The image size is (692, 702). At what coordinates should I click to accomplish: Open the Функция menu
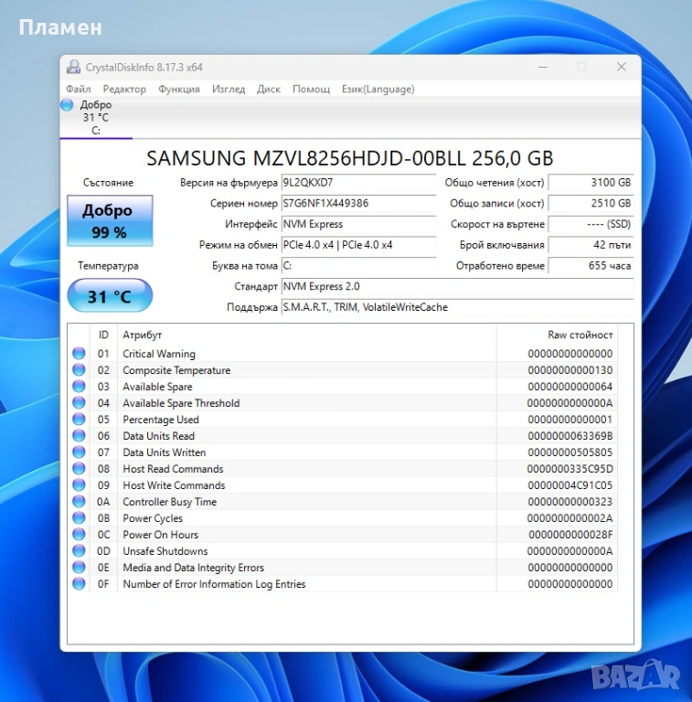(x=179, y=89)
